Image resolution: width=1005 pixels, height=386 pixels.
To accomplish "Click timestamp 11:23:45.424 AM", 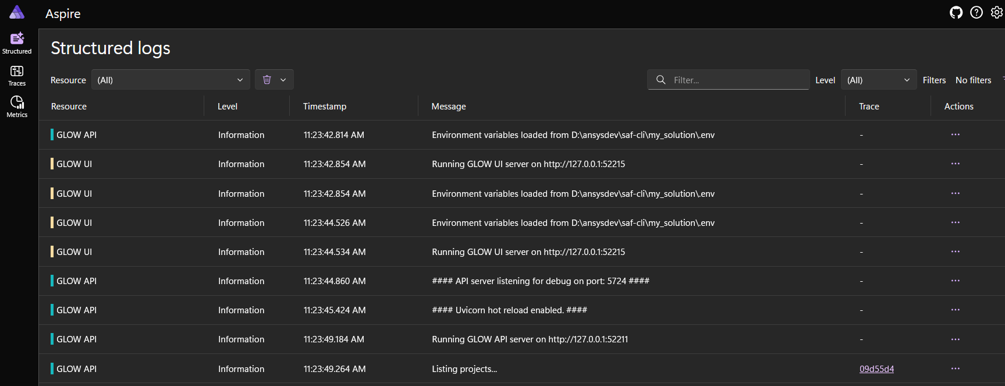I will (x=335, y=310).
